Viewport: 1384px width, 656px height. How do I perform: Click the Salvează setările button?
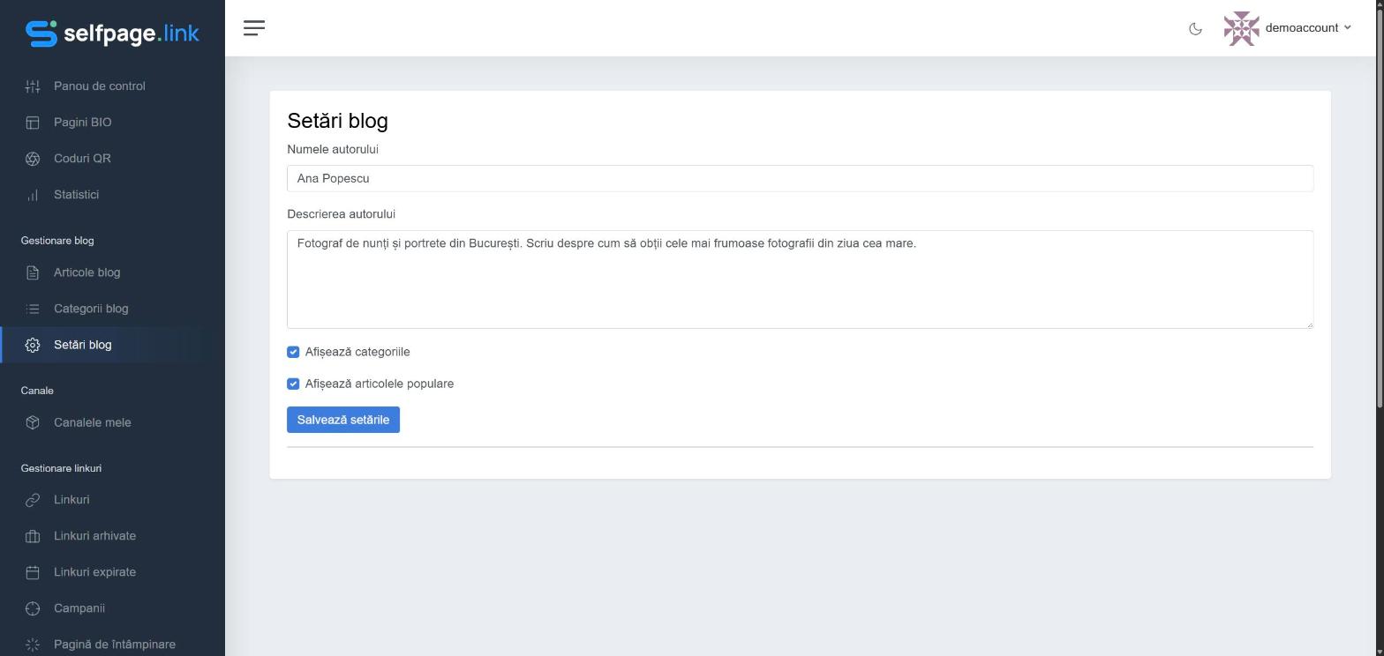pyautogui.click(x=343, y=420)
